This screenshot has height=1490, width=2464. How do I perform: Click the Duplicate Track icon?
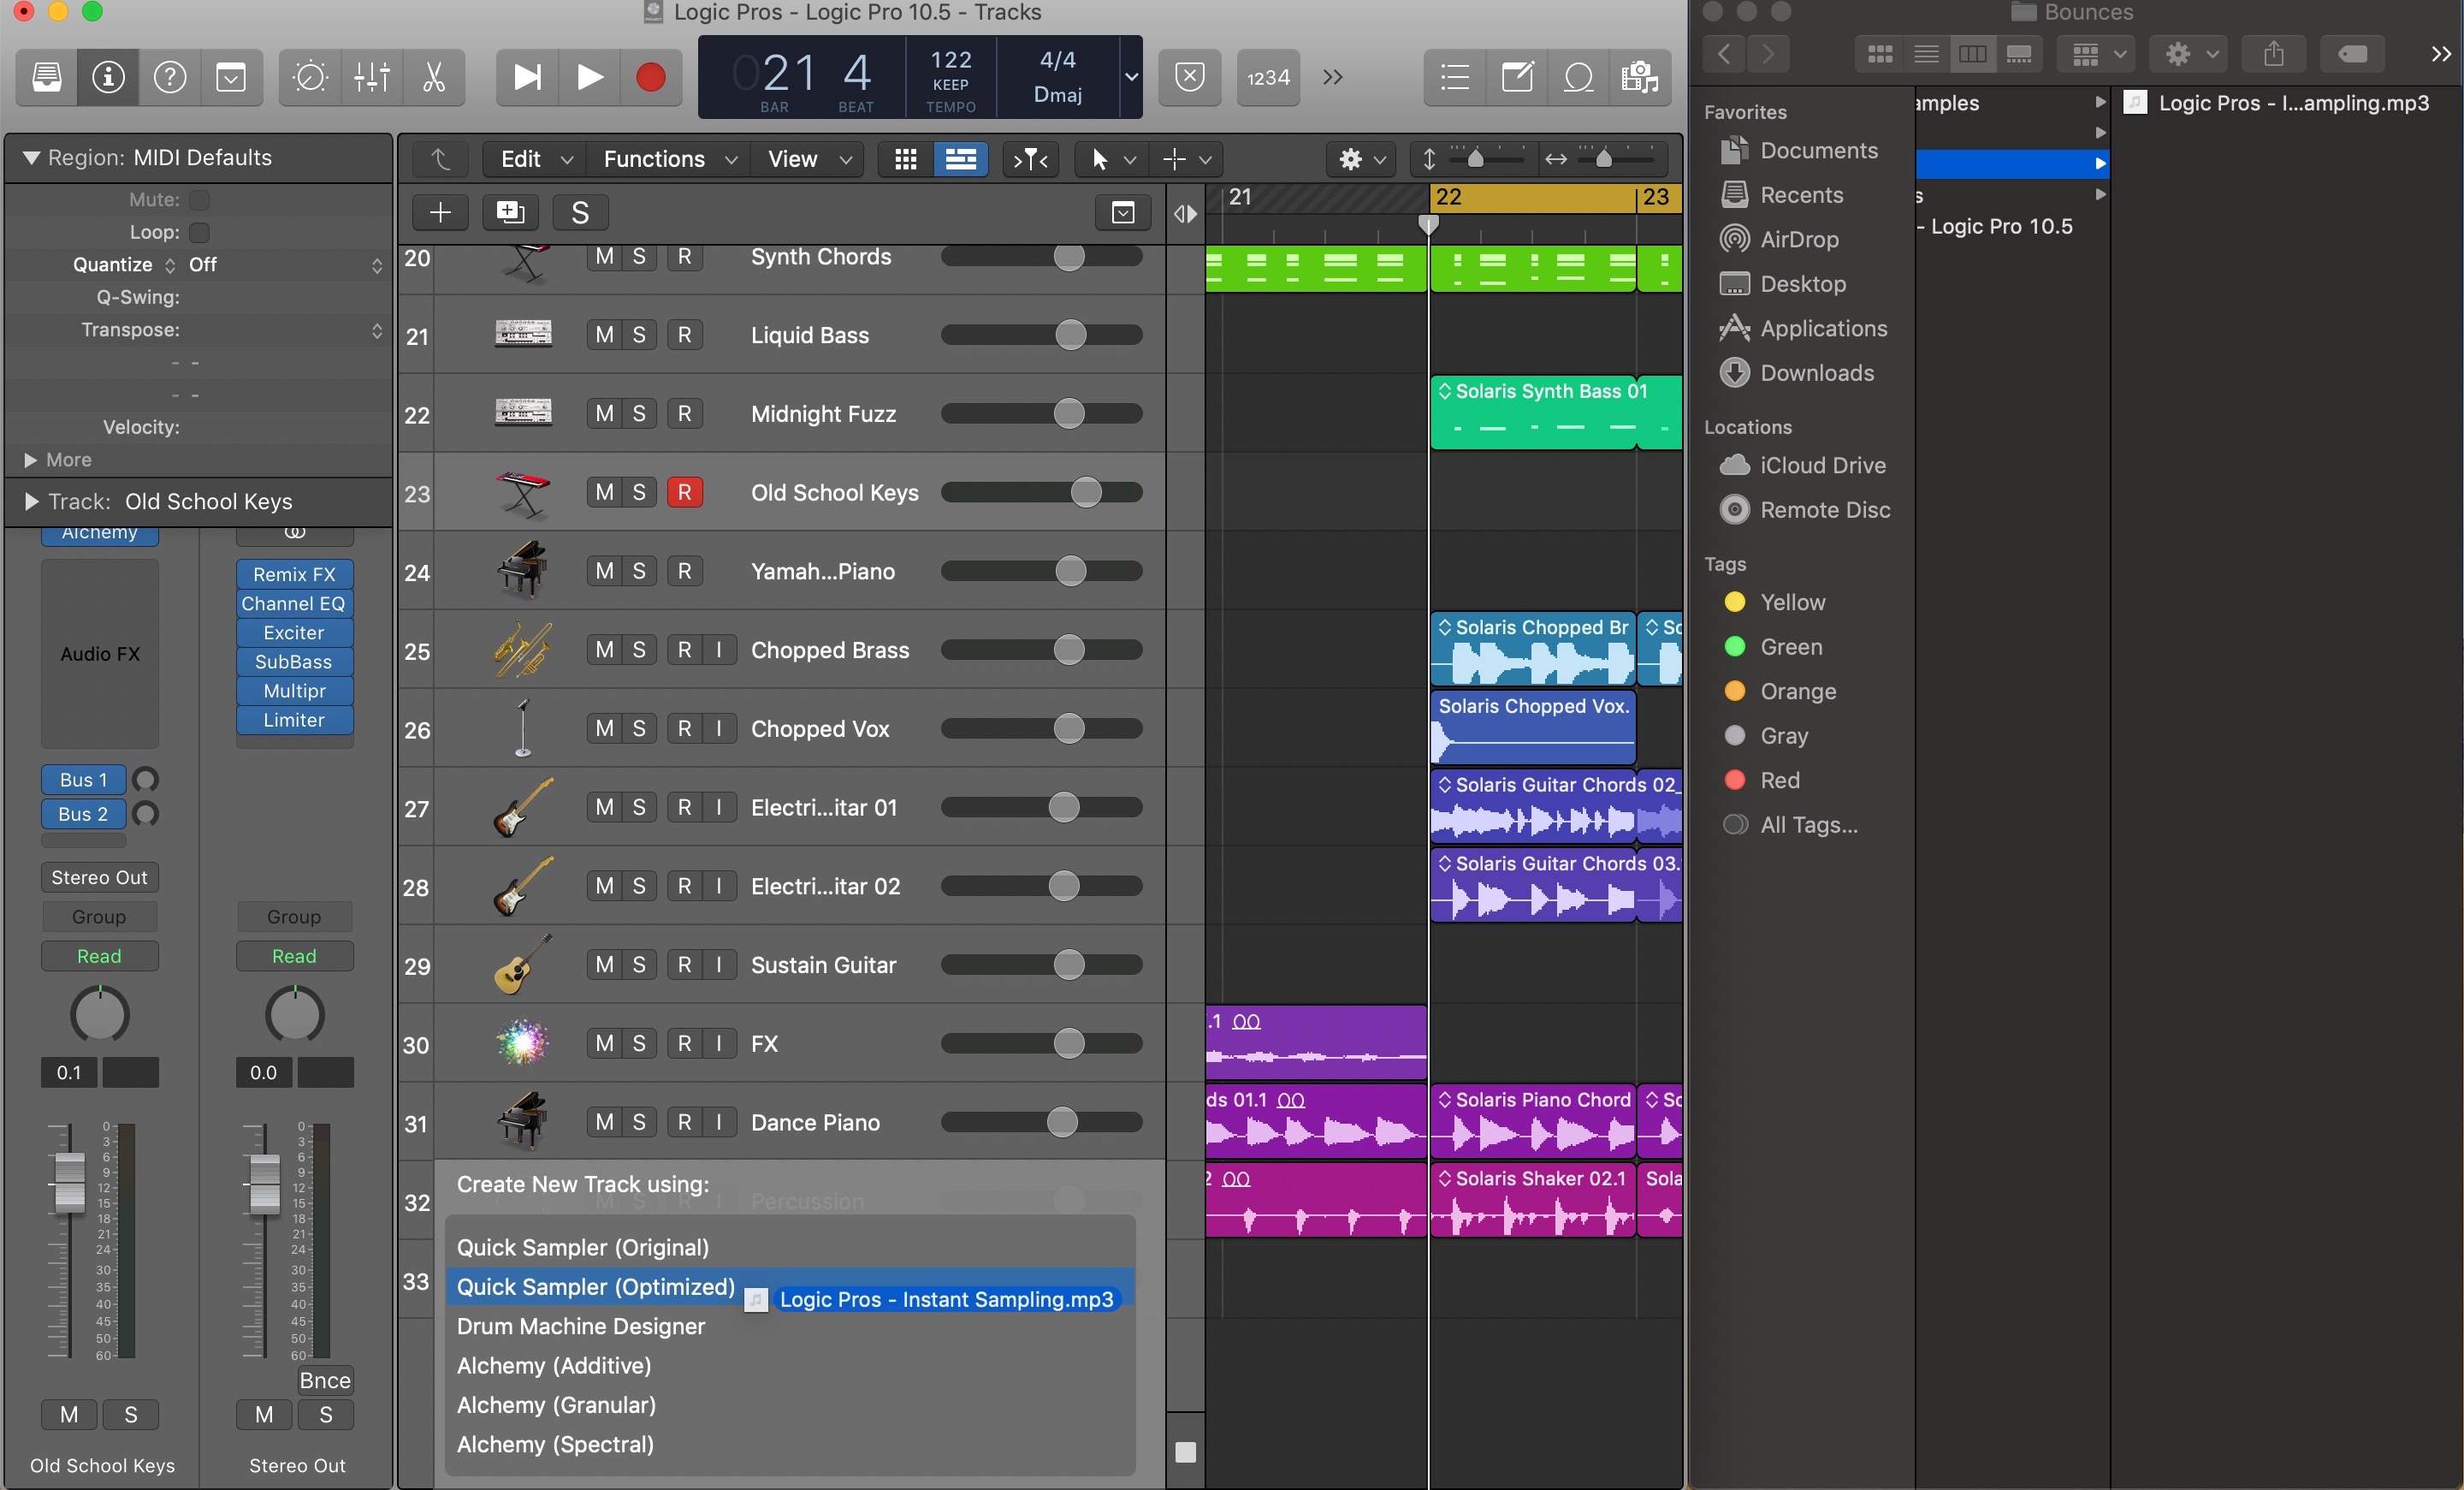click(x=510, y=212)
